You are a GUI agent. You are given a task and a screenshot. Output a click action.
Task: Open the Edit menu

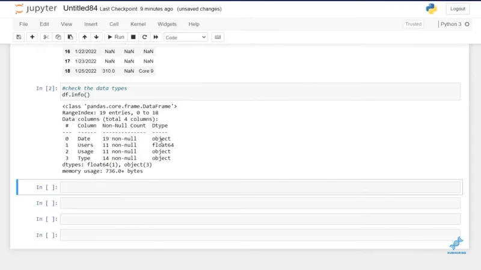click(44, 24)
